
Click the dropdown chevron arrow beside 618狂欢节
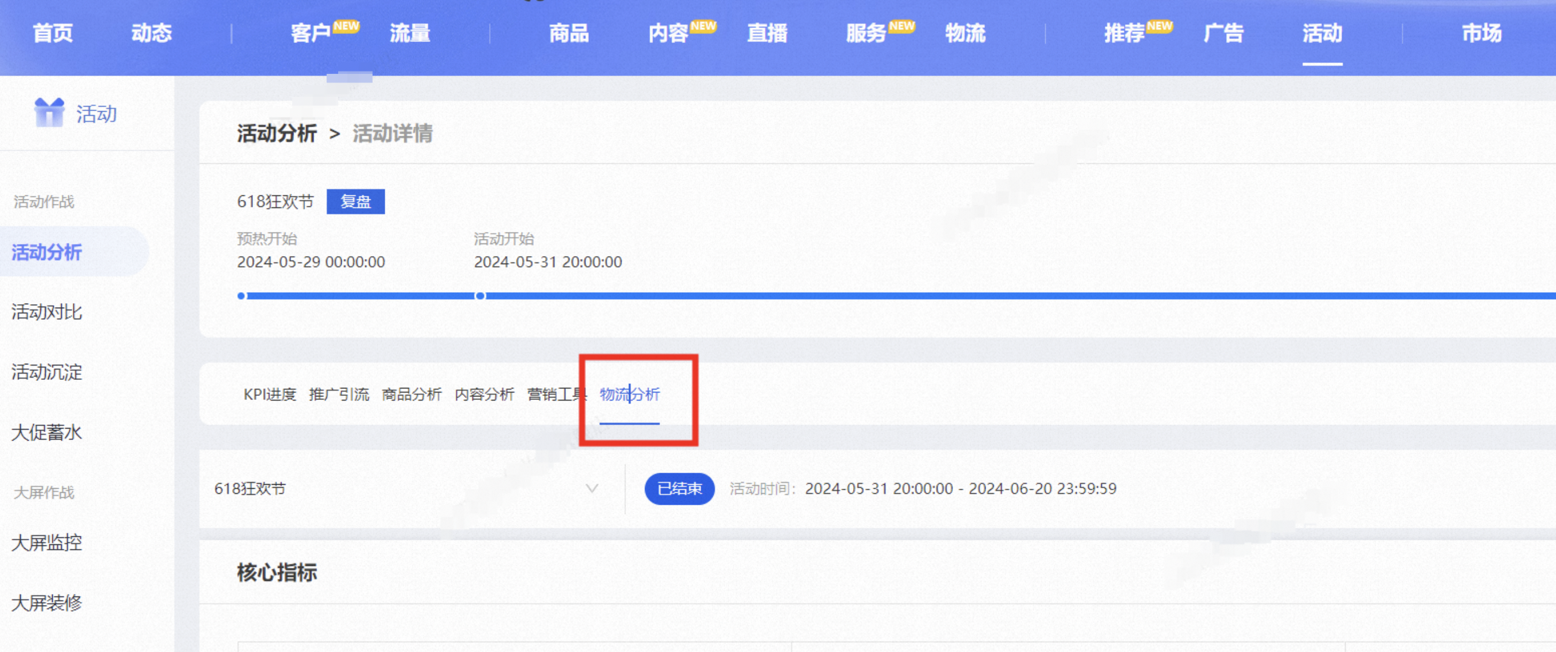(592, 488)
